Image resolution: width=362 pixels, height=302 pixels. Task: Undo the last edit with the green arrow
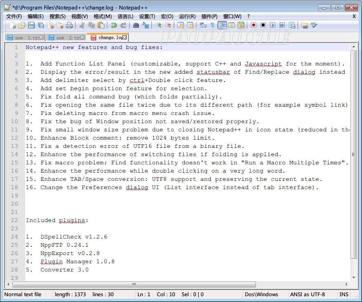coord(114,25)
